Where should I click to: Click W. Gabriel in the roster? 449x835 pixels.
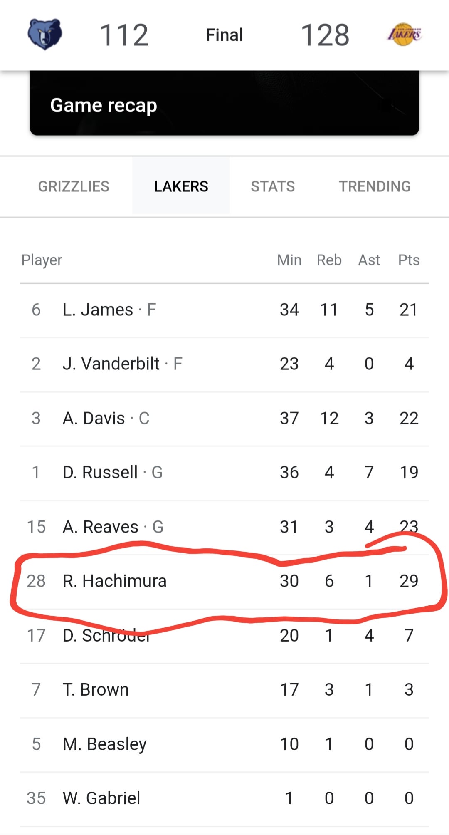(x=101, y=798)
